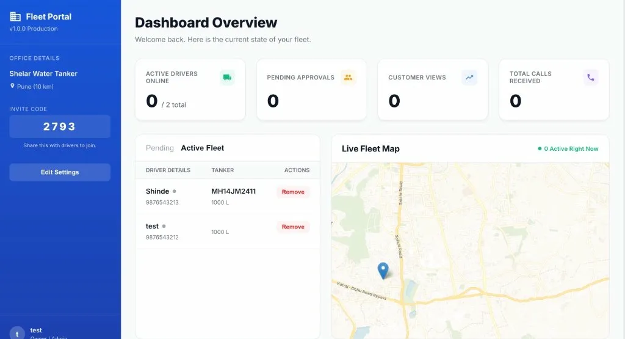625x339 pixels.
Task: Click phone number 9876543212
Action: coord(162,237)
